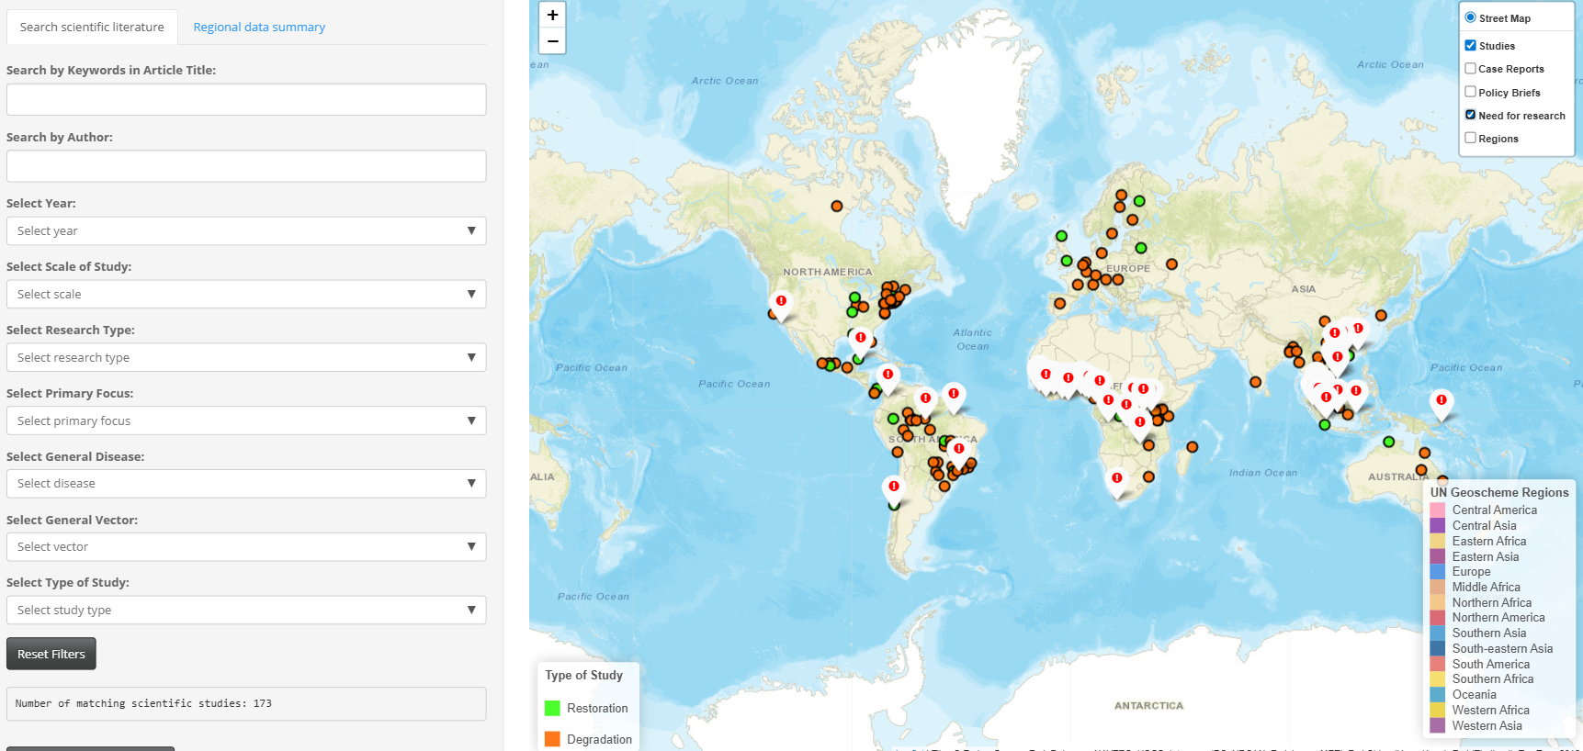Enable the Case Reports layer checkbox

pos(1470,69)
